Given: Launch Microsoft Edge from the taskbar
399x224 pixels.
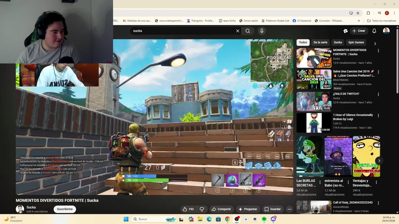Looking at the screenshot, I should coord(209,219).
